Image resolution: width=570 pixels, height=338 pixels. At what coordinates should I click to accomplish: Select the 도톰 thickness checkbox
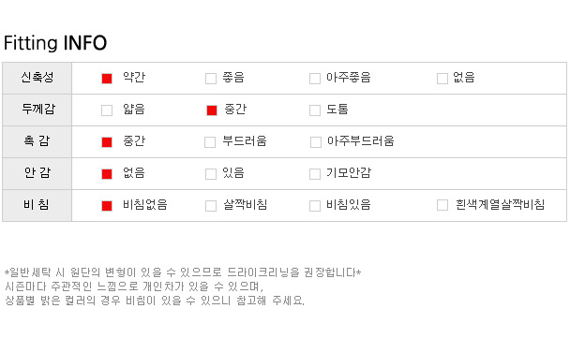tap(315, 110)
